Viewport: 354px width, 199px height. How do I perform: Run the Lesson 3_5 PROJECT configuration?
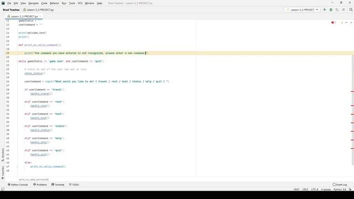(x=325, y=10)
